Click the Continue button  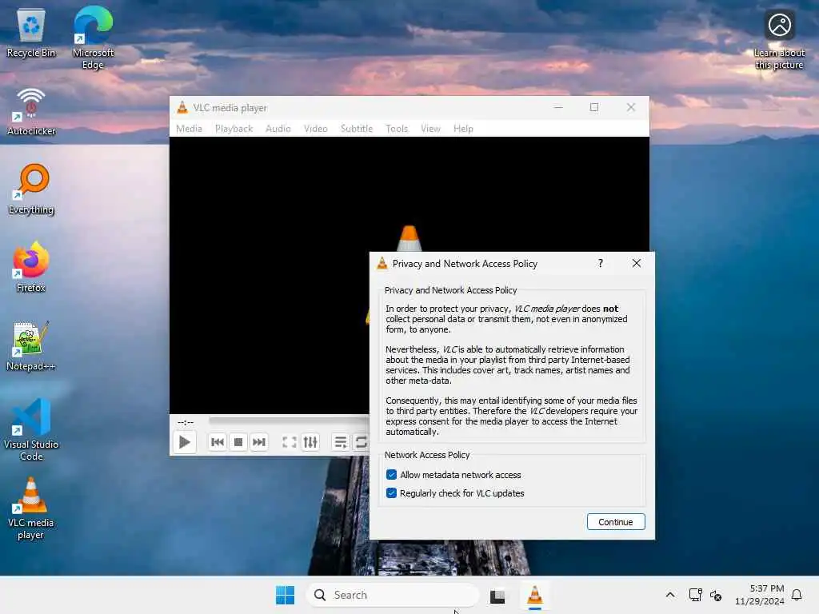616,521
